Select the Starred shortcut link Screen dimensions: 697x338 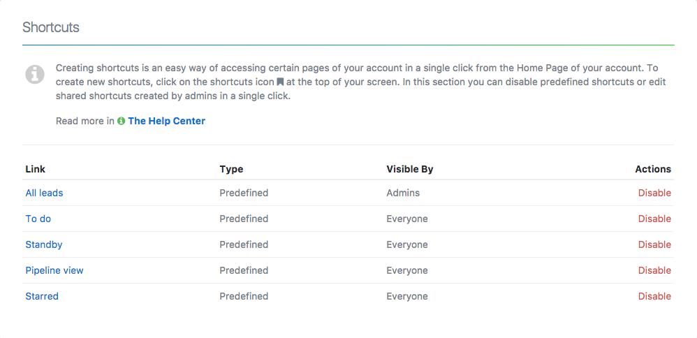tap(42, 296)
